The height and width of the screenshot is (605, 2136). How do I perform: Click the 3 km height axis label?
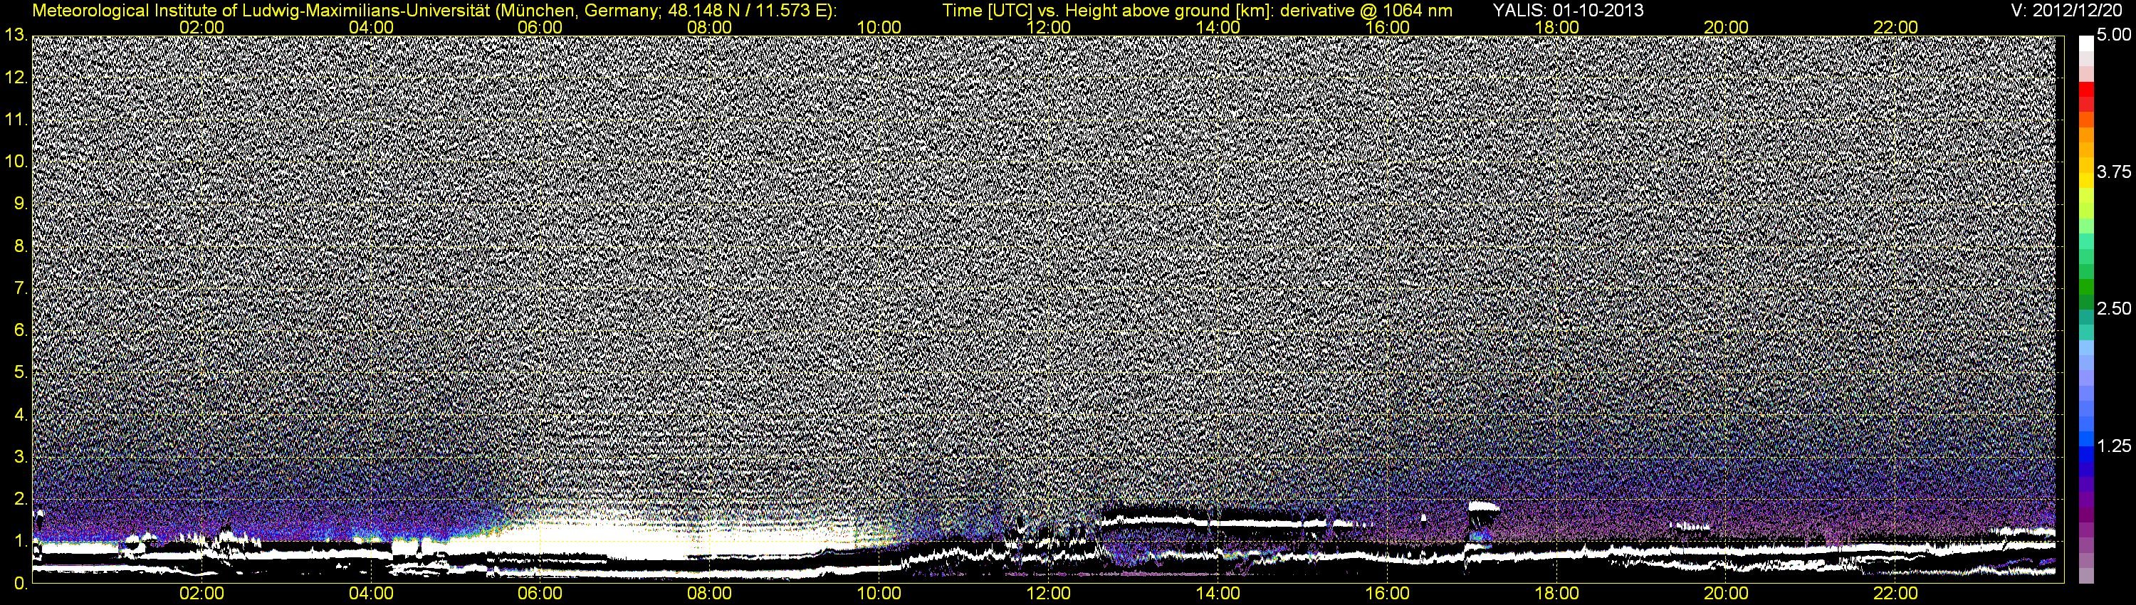click(20, 458)
